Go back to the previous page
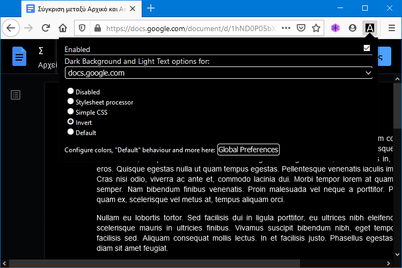The image size is (402, 268). click(11, 28)
